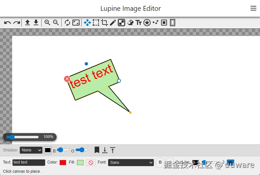The height and width of the screenshot is (175, 260).
Task: Click the send-to-bottom arrow icon
Action: [x=105, y=150]
